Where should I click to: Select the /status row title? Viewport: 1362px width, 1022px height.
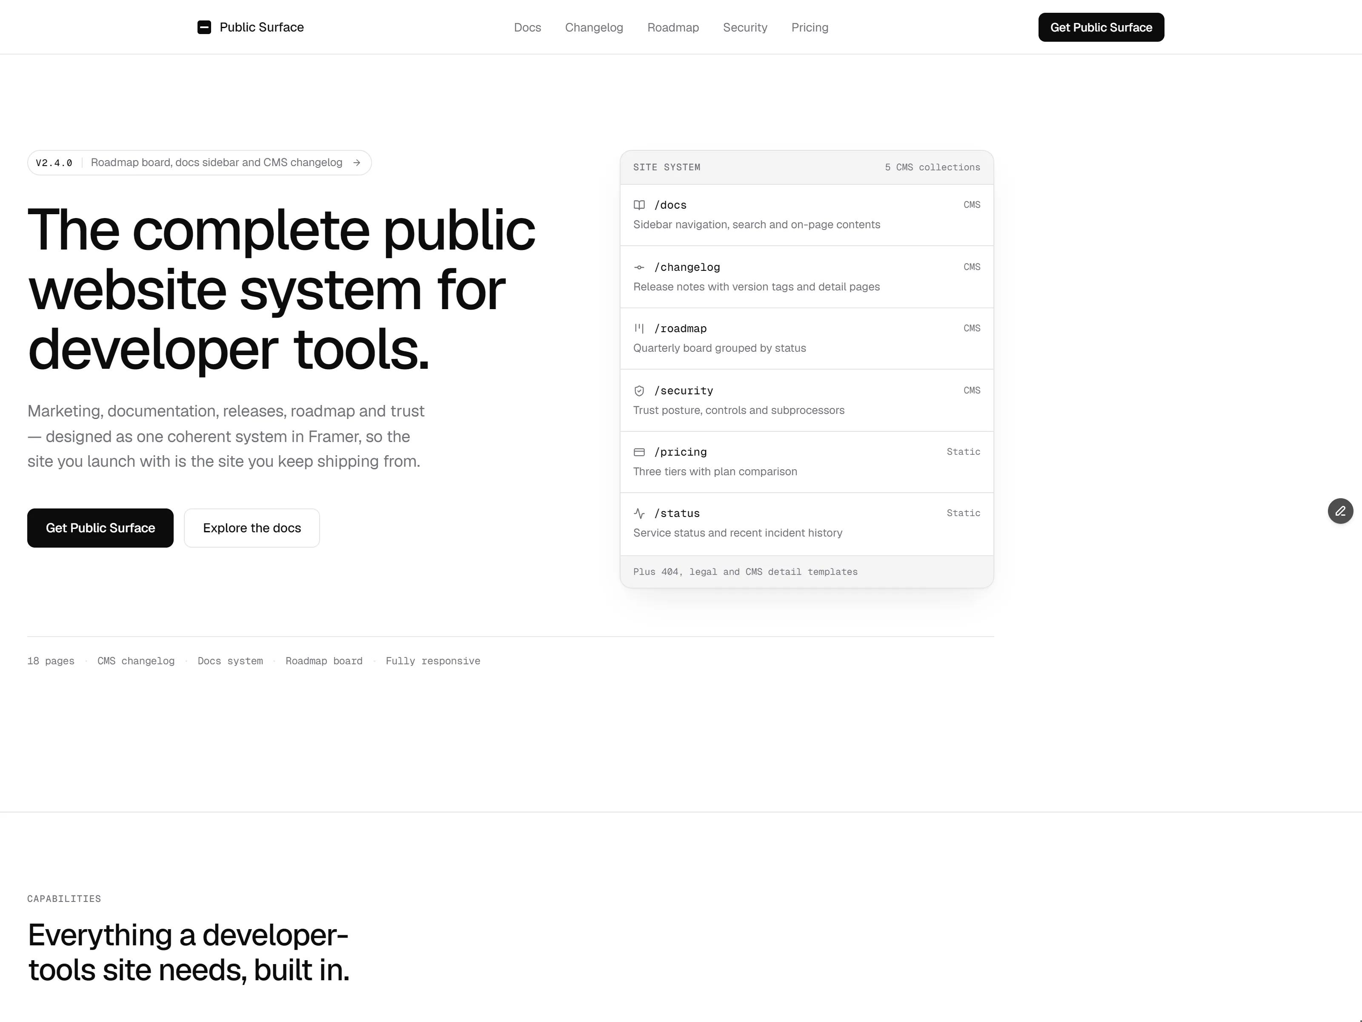click(x=677, y=513)
